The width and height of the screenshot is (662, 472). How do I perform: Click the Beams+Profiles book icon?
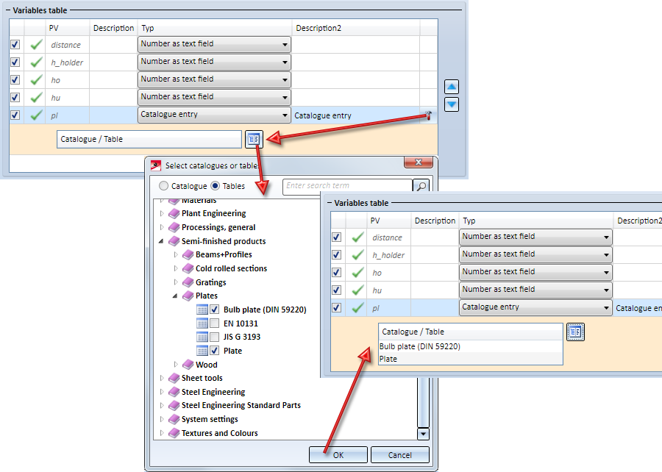coord(188,255)
